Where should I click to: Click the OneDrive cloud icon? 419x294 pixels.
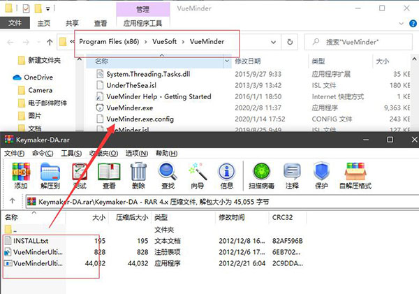coord(17,78)
